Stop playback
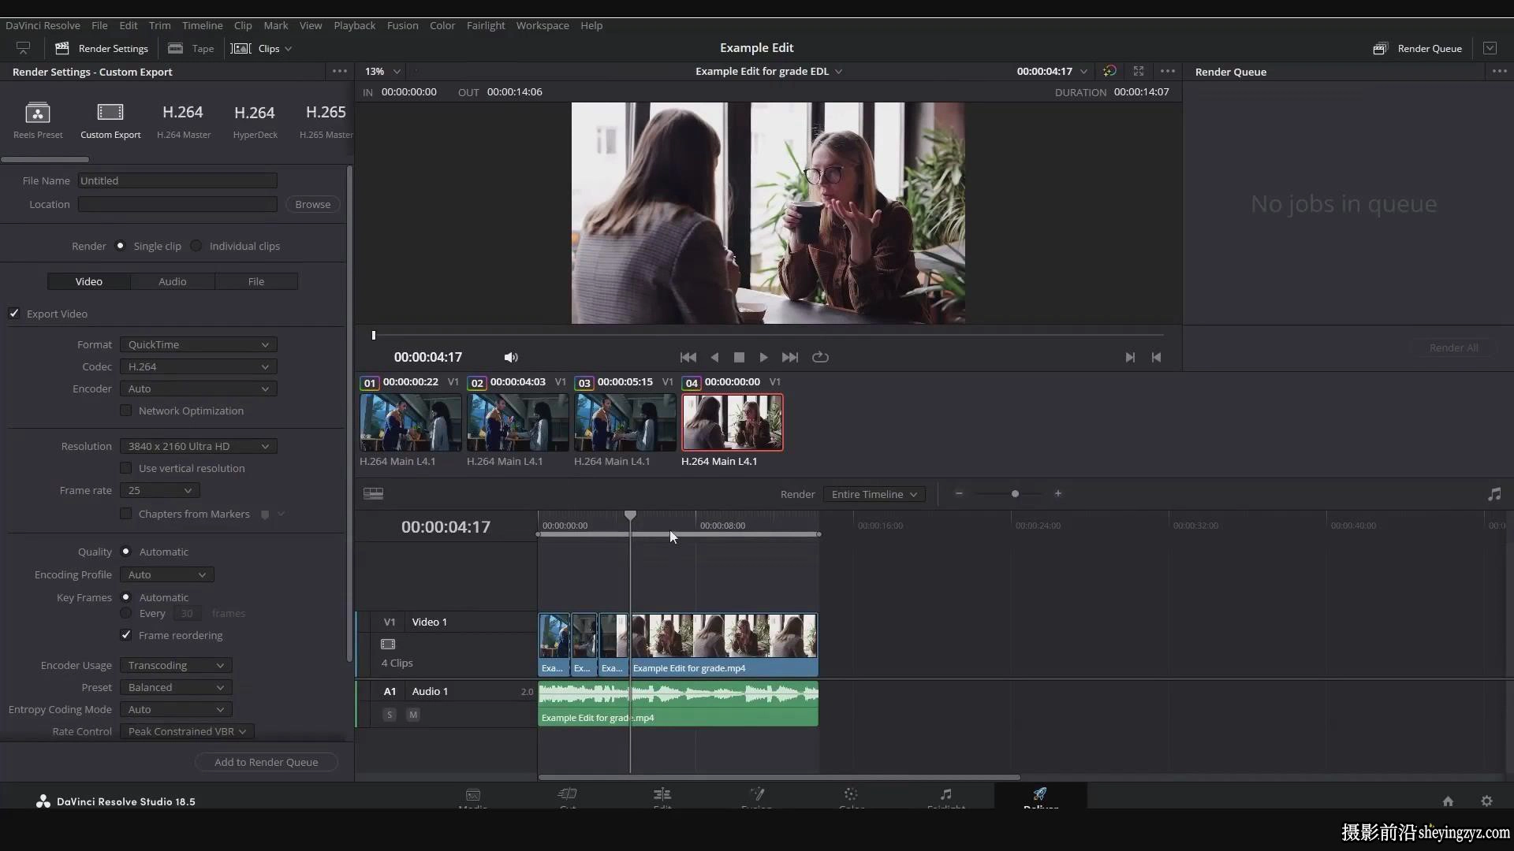 (x=739, y=357)
